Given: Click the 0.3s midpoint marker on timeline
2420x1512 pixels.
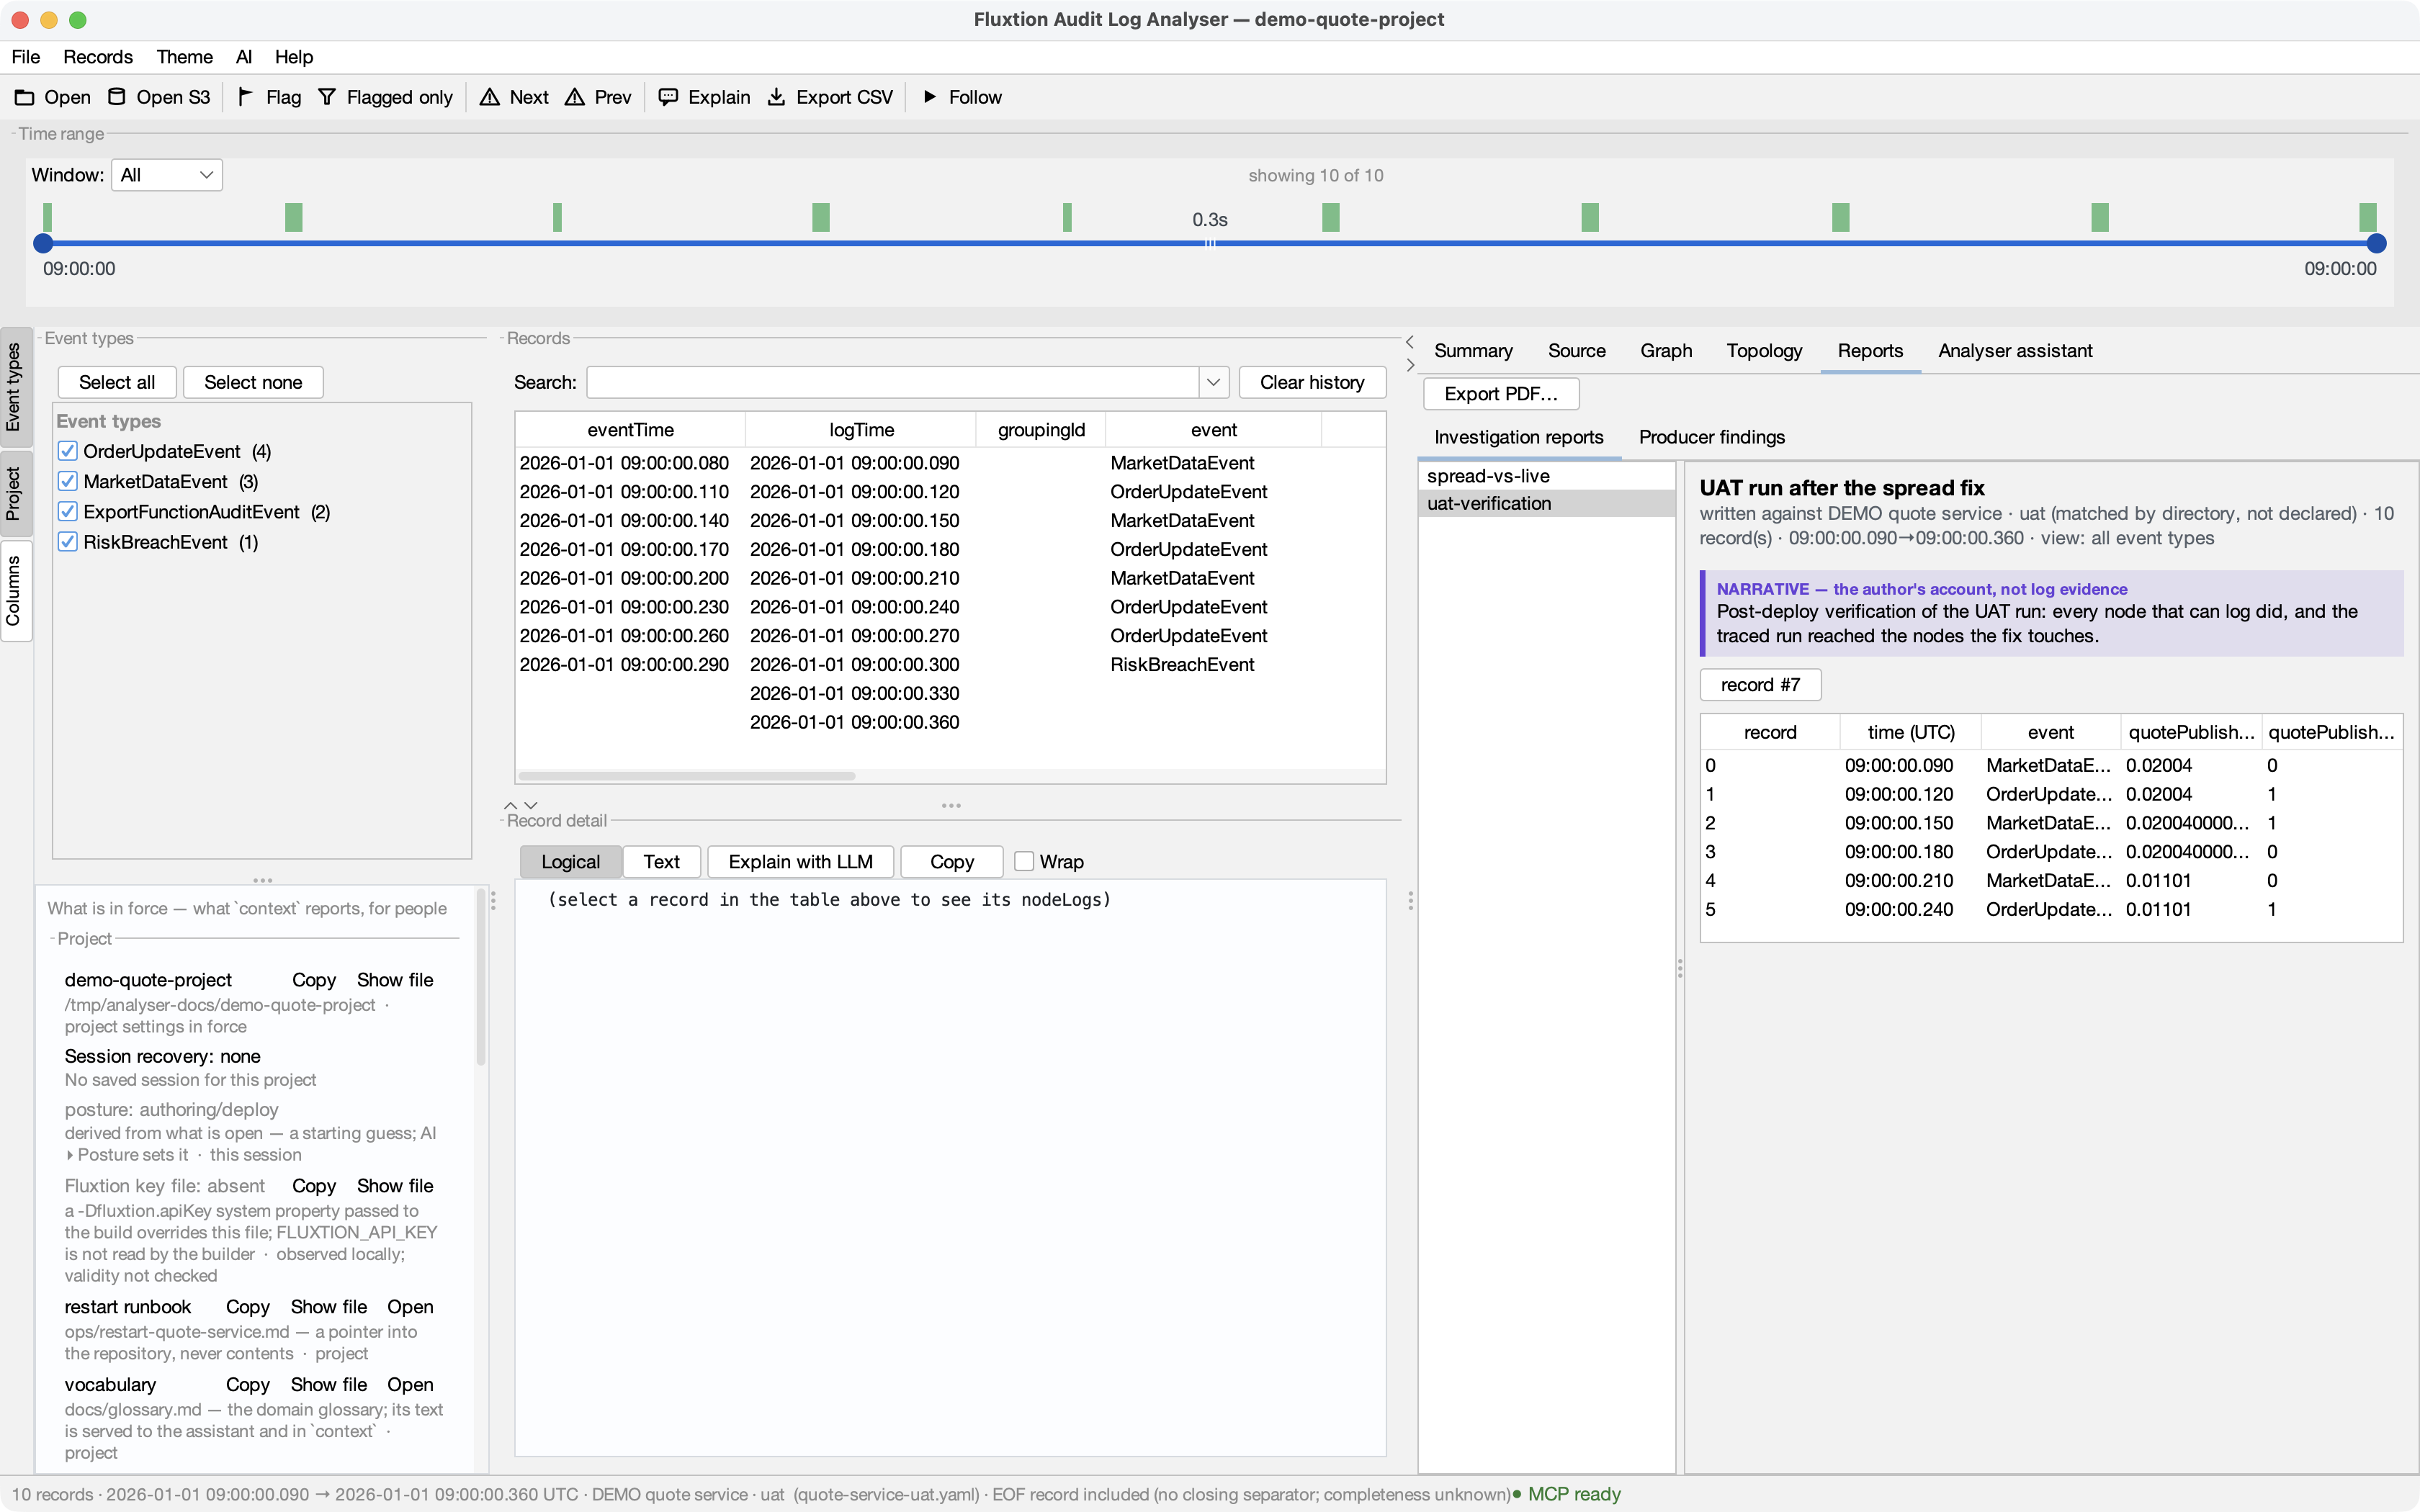Looking at the screenshot, I should 1210,244.
